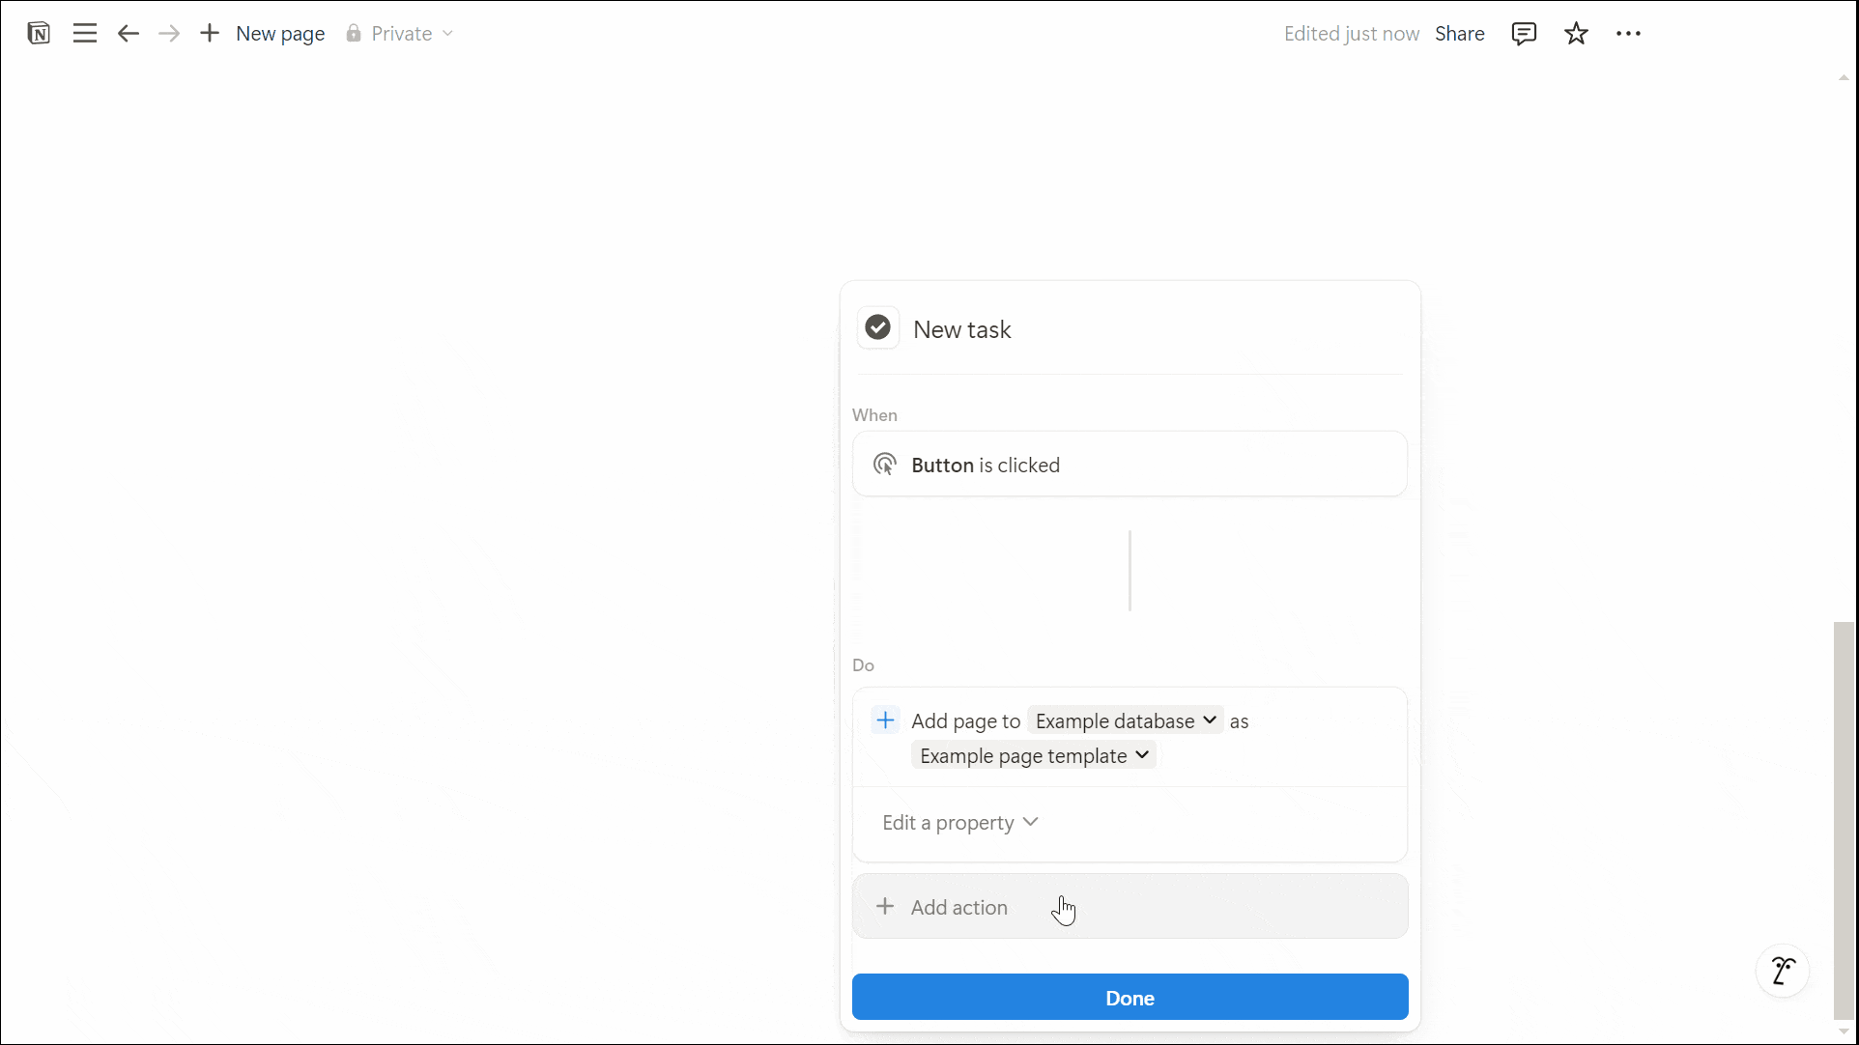Screen dimensions: 1859x1045
Task: Open the Example page template dropdown
Action: [x=1034, y=755]
